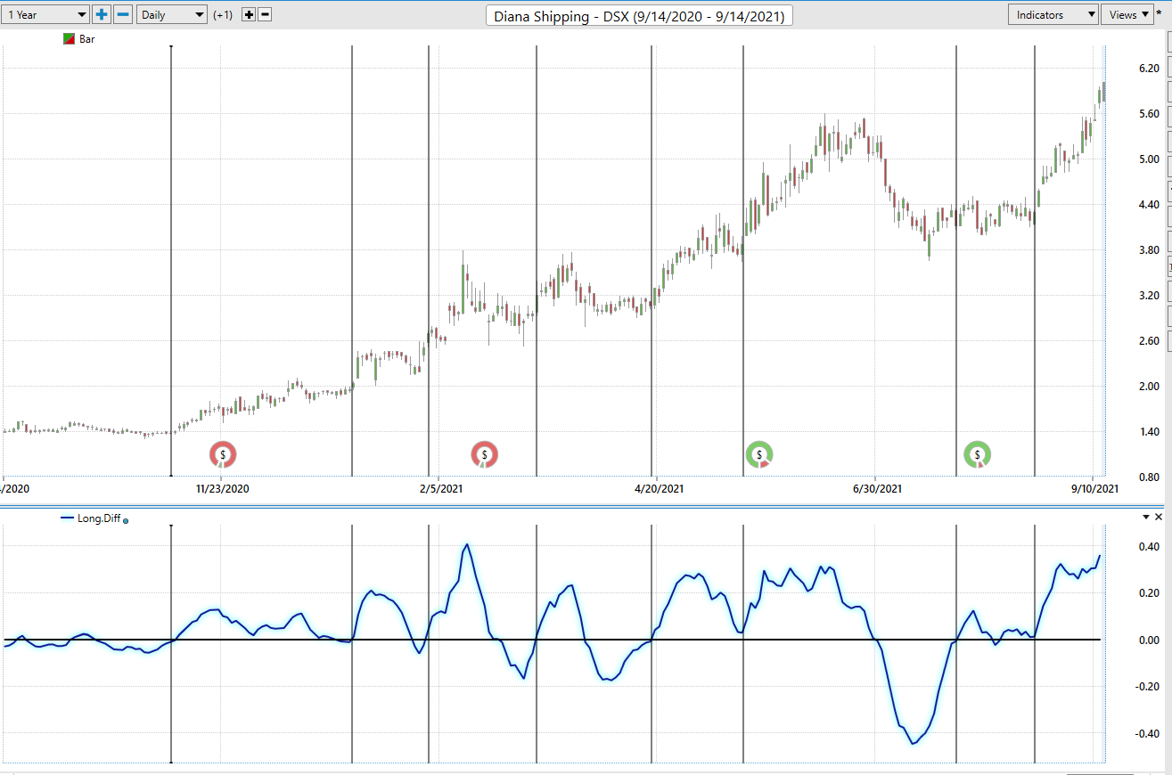Click the 0.80 price axis label
1172x775 pixels.
click(x=1149, y=477)
